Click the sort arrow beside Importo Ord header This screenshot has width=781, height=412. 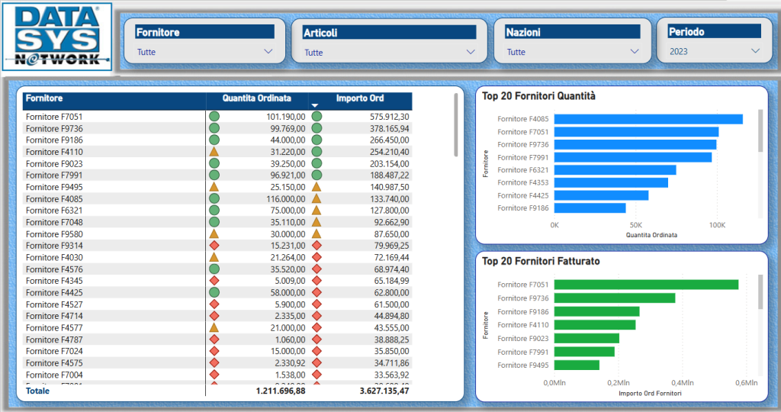(314, 105)
